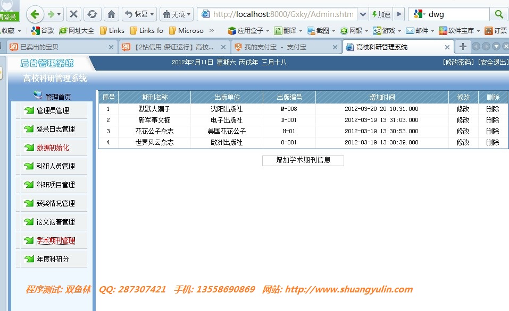The height and width of the screenshot is (311, 509).
Task: Open the 谷歌 bookmark
Action: [42, 31]
